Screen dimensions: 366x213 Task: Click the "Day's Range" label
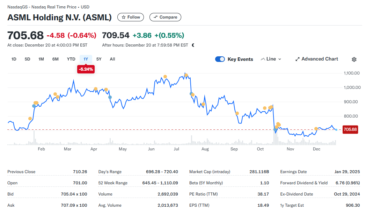[x=110, y=172]
